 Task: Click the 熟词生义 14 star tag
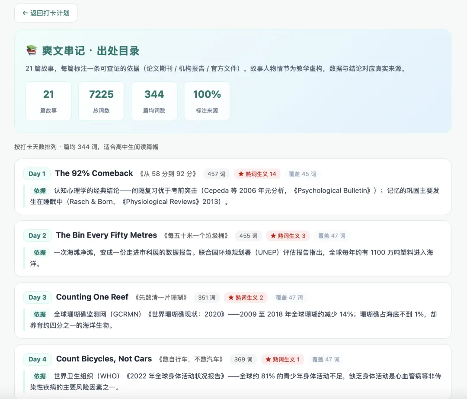tap(257, 174)
